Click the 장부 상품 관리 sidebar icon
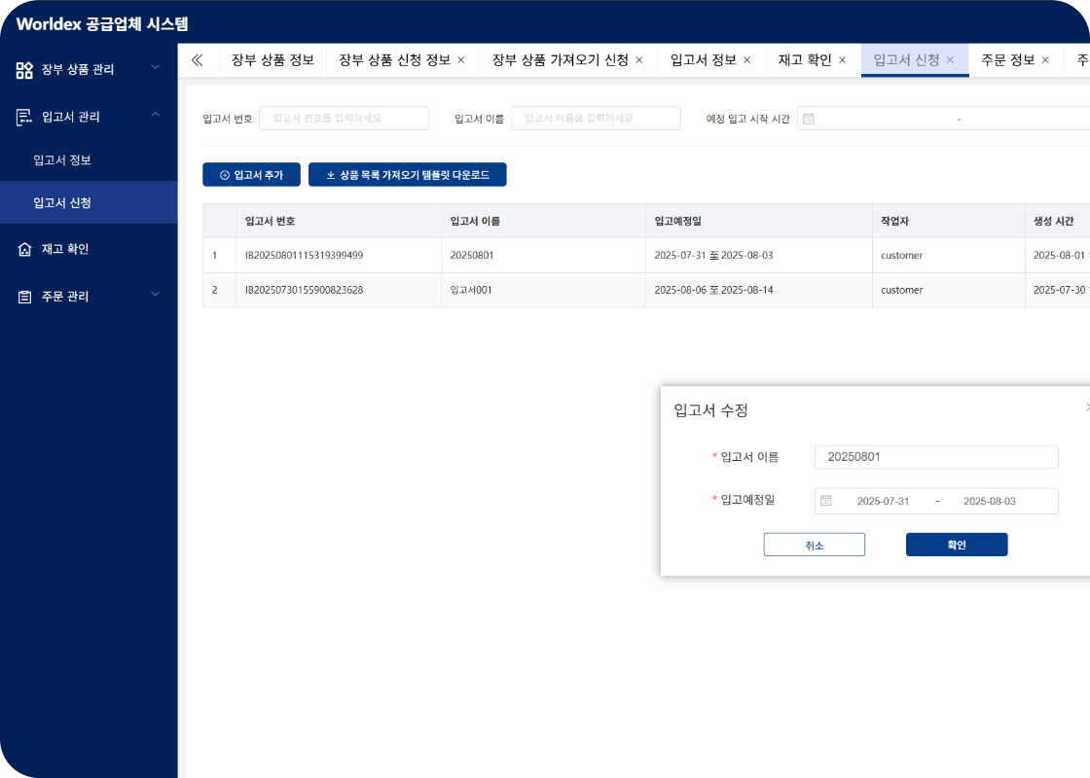 click(24, 70)
